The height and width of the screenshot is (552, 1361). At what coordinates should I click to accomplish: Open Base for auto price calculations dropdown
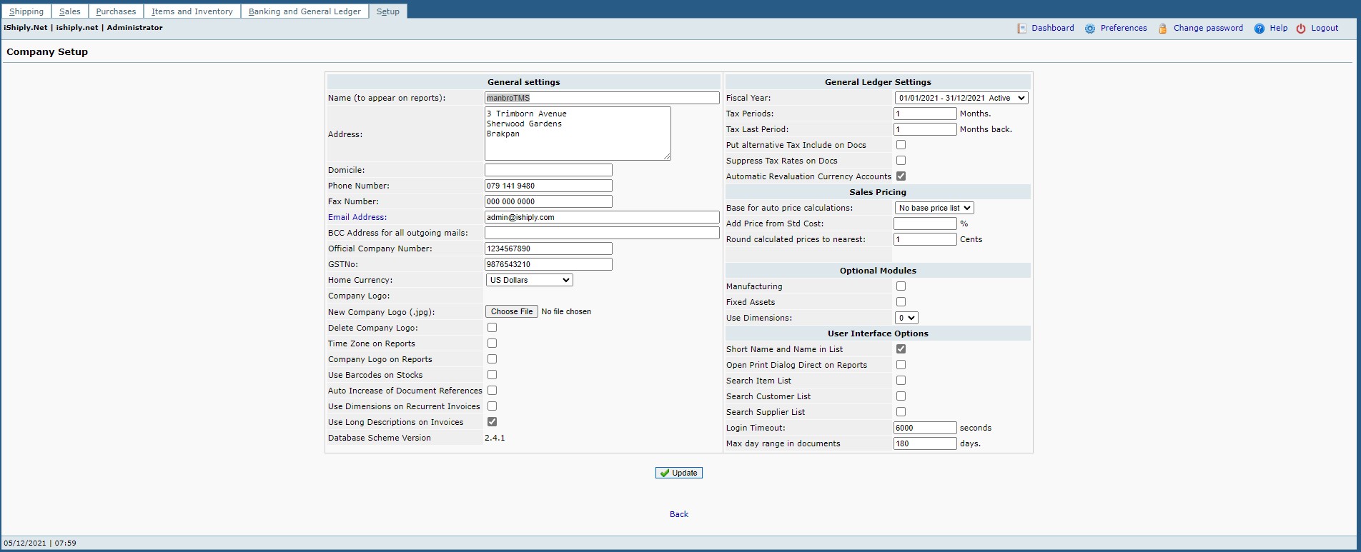(934, 208)
